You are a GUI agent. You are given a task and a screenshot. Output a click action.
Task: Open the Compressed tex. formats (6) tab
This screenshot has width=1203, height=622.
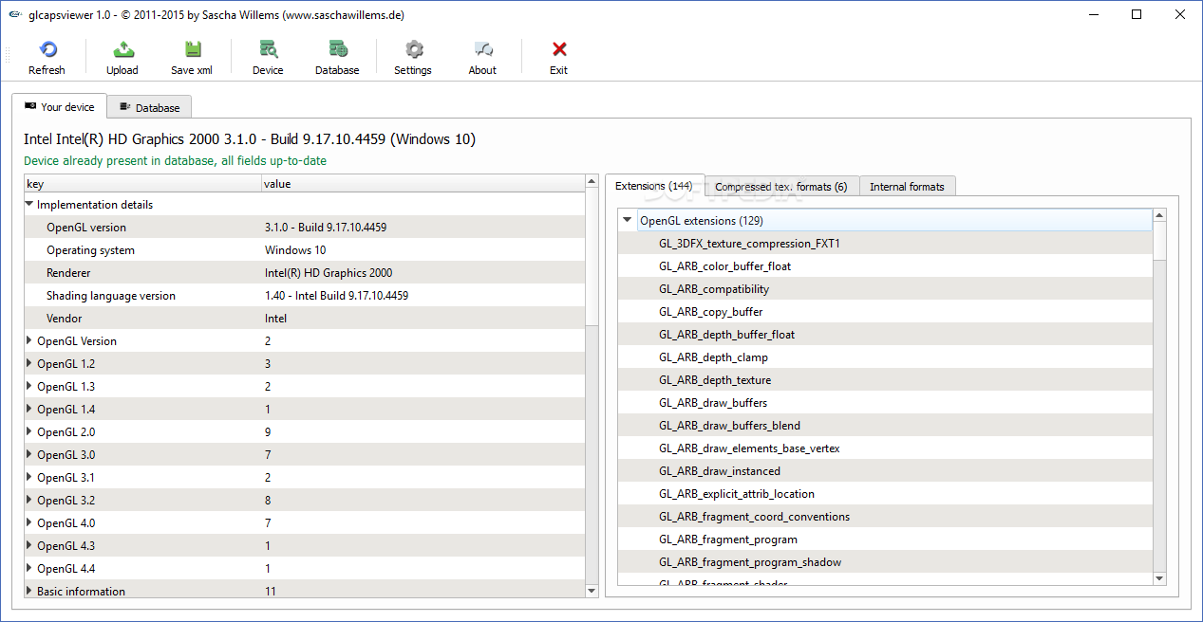(781, 187)
